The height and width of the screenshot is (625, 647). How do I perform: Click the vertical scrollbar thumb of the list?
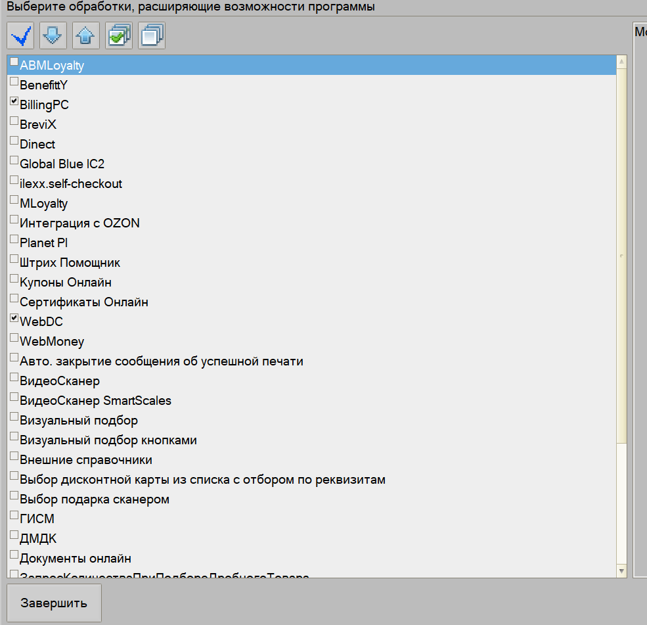pyautogui.click(x=621, y=256)
